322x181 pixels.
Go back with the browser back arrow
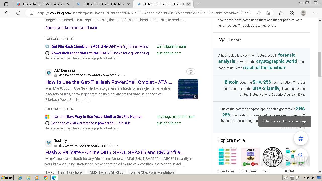7,13
